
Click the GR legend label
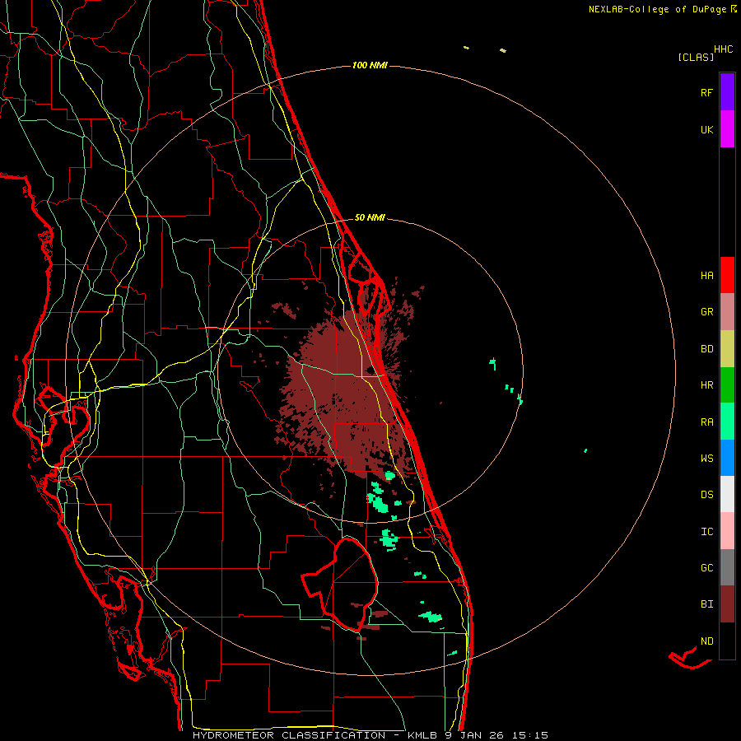(706, 312)
